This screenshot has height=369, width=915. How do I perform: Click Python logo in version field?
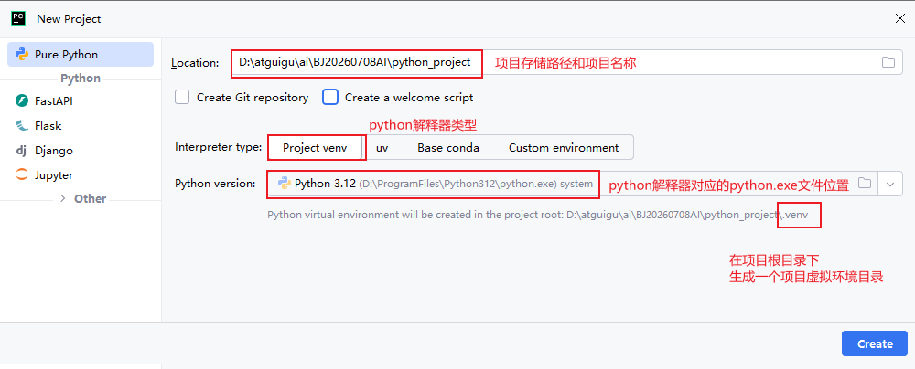click(x=285, y=184)
